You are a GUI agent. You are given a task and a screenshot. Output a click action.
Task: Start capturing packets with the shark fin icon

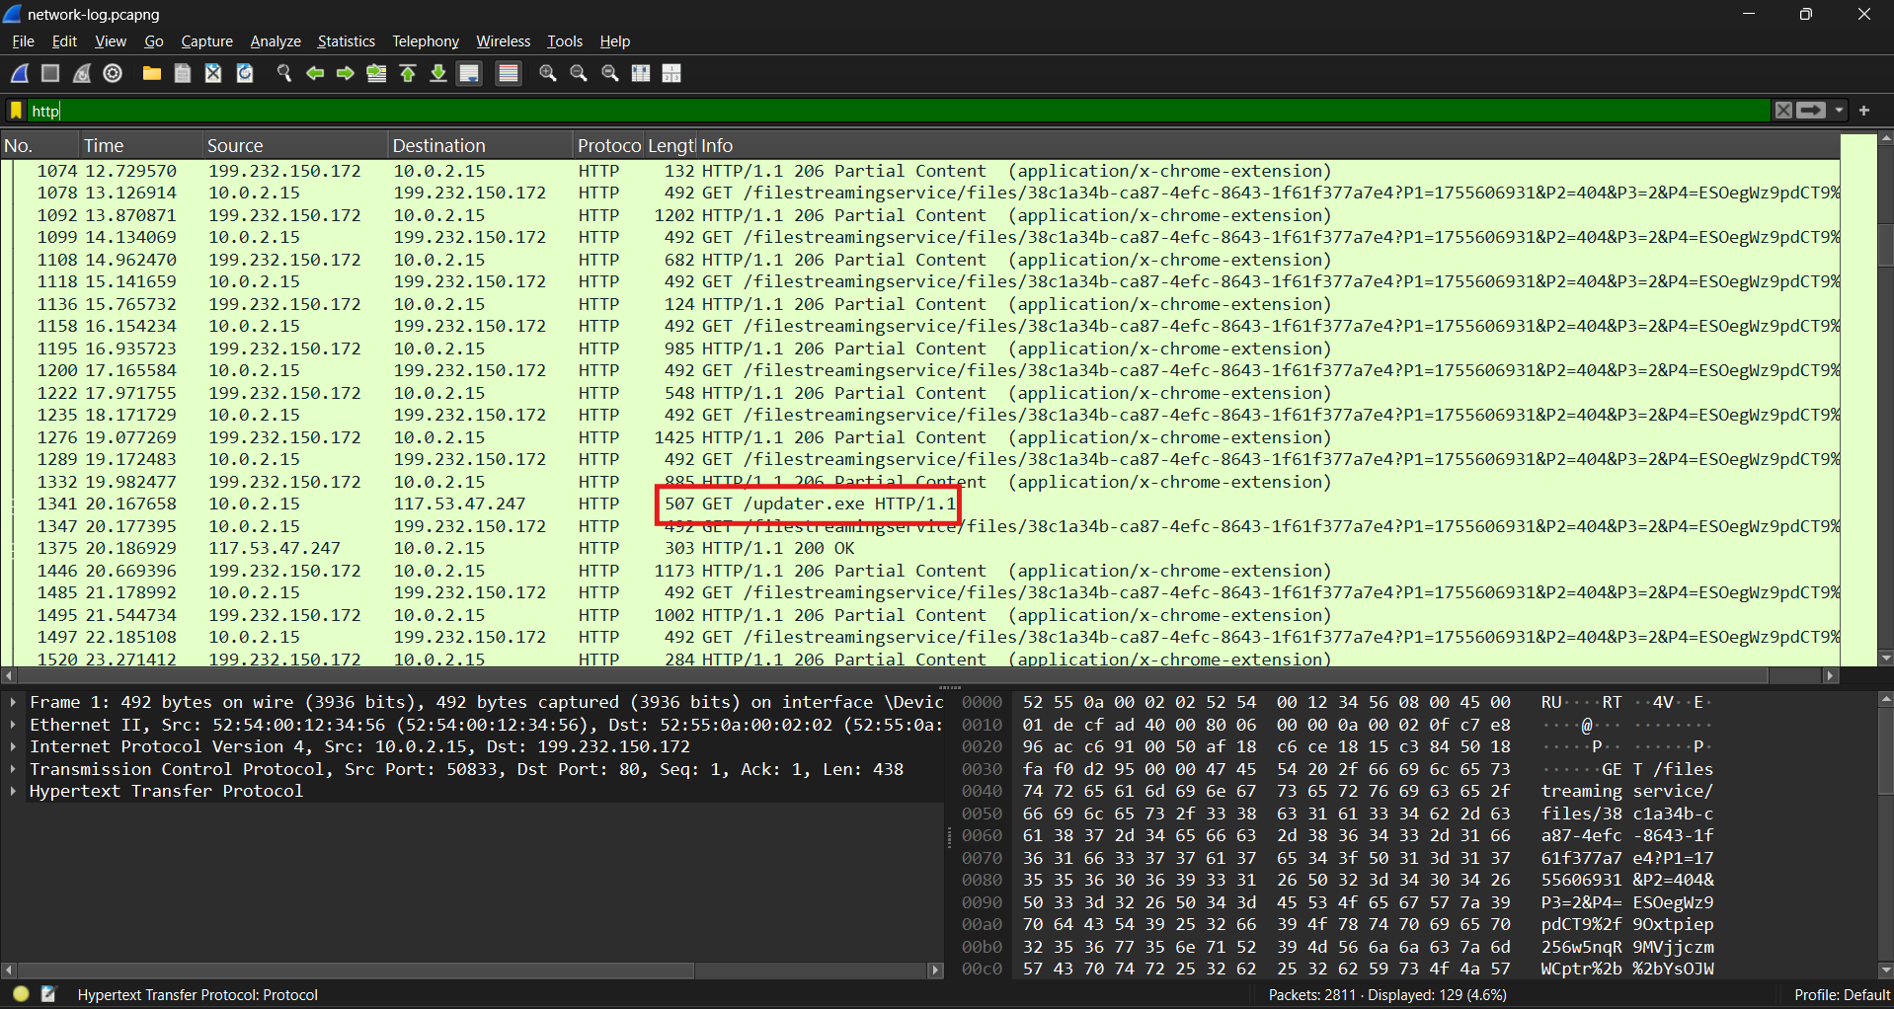[20, 73]
